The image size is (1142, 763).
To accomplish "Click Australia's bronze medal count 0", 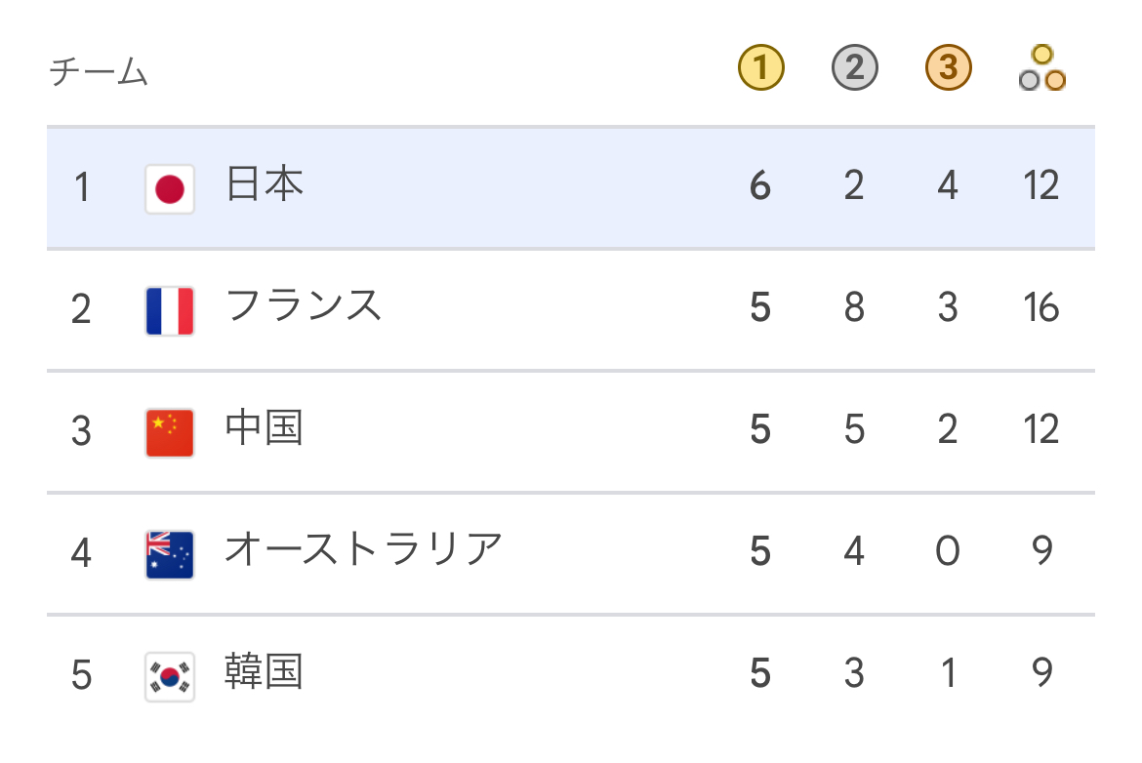I will 948,552.
